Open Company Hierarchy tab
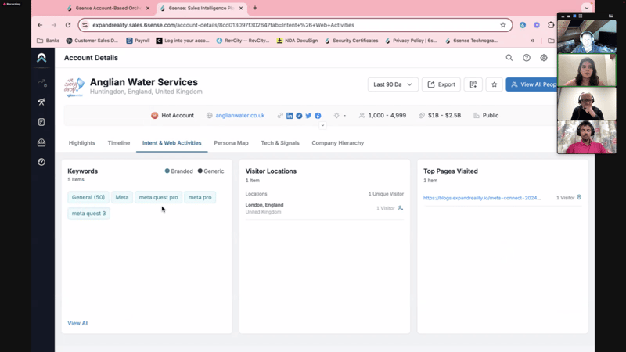The width and height of the screenshot is (626, 352). pyautogui.click(x=338, y=143)
